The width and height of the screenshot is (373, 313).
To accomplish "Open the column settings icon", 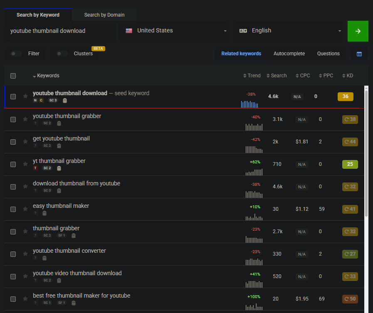I will (359, 54).
